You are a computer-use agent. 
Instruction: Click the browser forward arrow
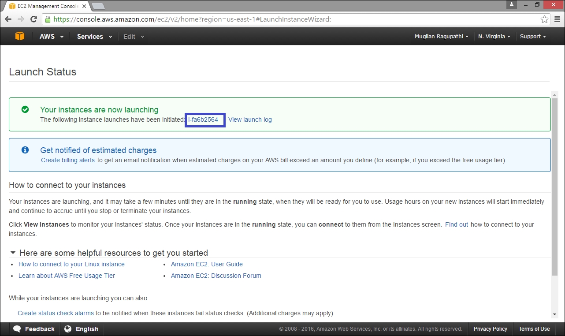[x=21, y=19]
